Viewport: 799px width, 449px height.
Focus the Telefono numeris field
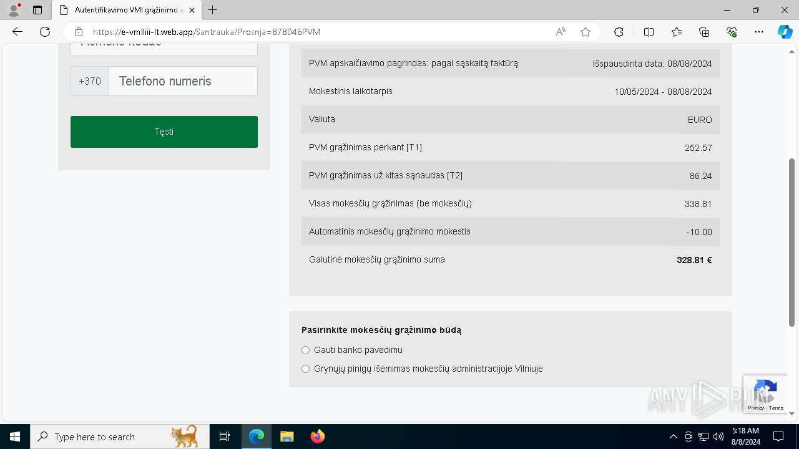pyautogui.click(x=183, y=81)
